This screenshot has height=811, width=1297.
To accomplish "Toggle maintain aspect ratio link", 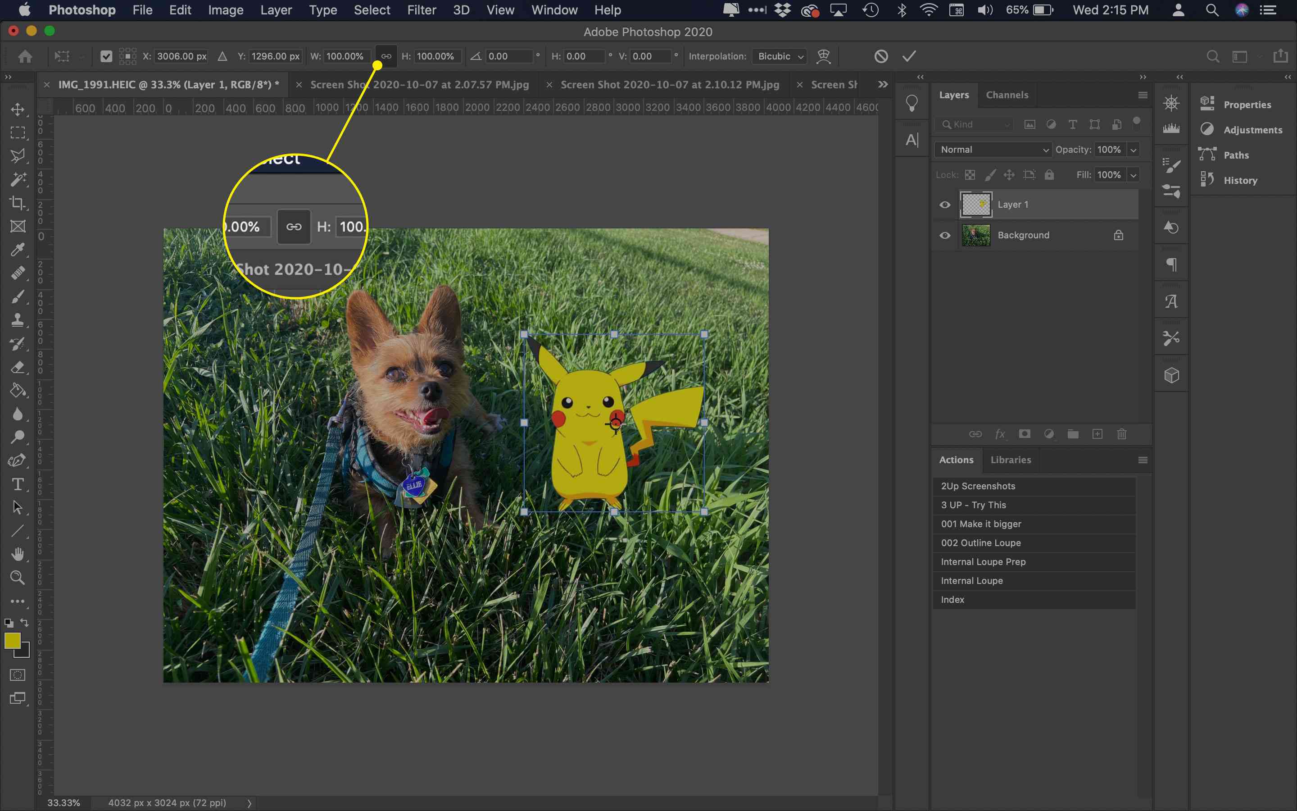I will pos(386,56).
